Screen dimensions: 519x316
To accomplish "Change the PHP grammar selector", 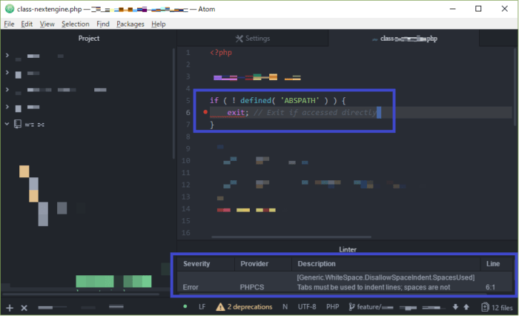I will 333,306.
